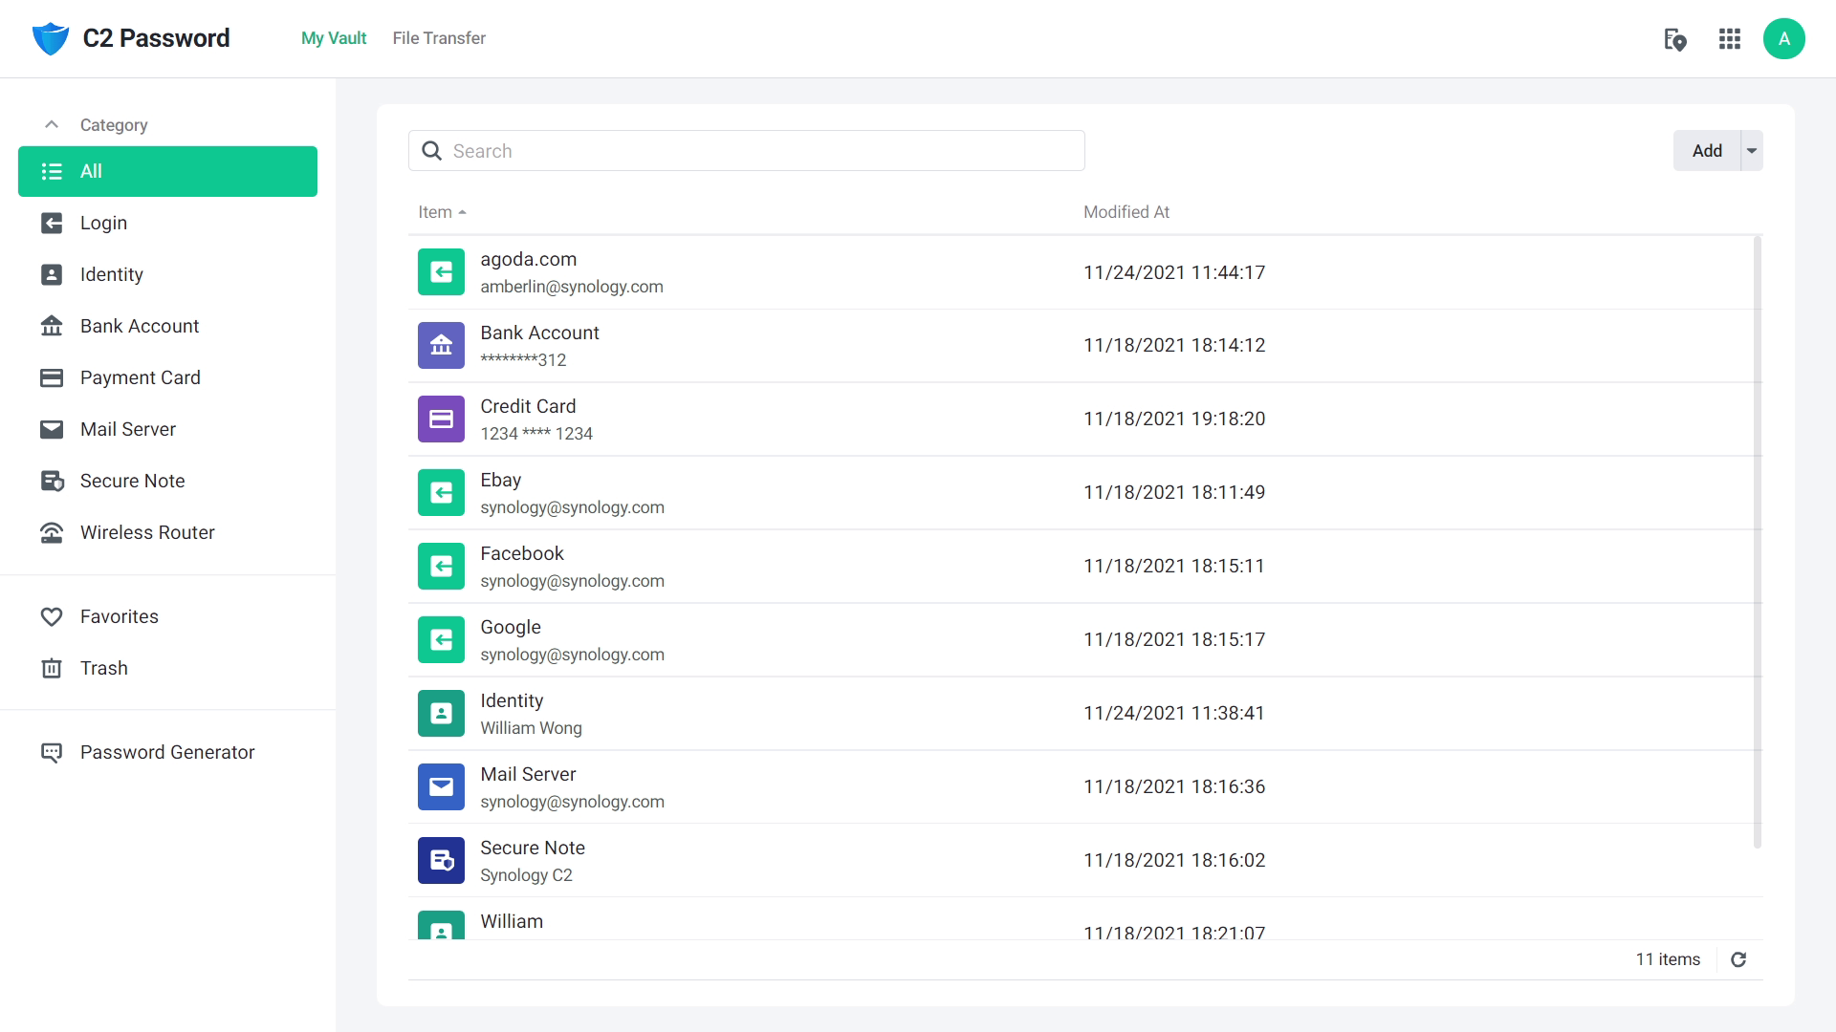Image resolution: width=1836 pixels, height=1032 pixels.
Task: Open the William entry title
Action: (x=512, y=921)
